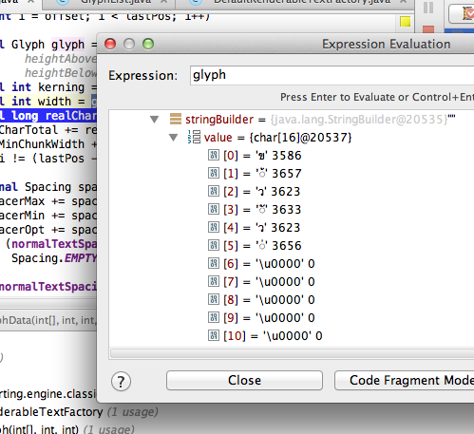
Task: Select row [9] '\u0000' 0
Action: [x=261, y=318]
